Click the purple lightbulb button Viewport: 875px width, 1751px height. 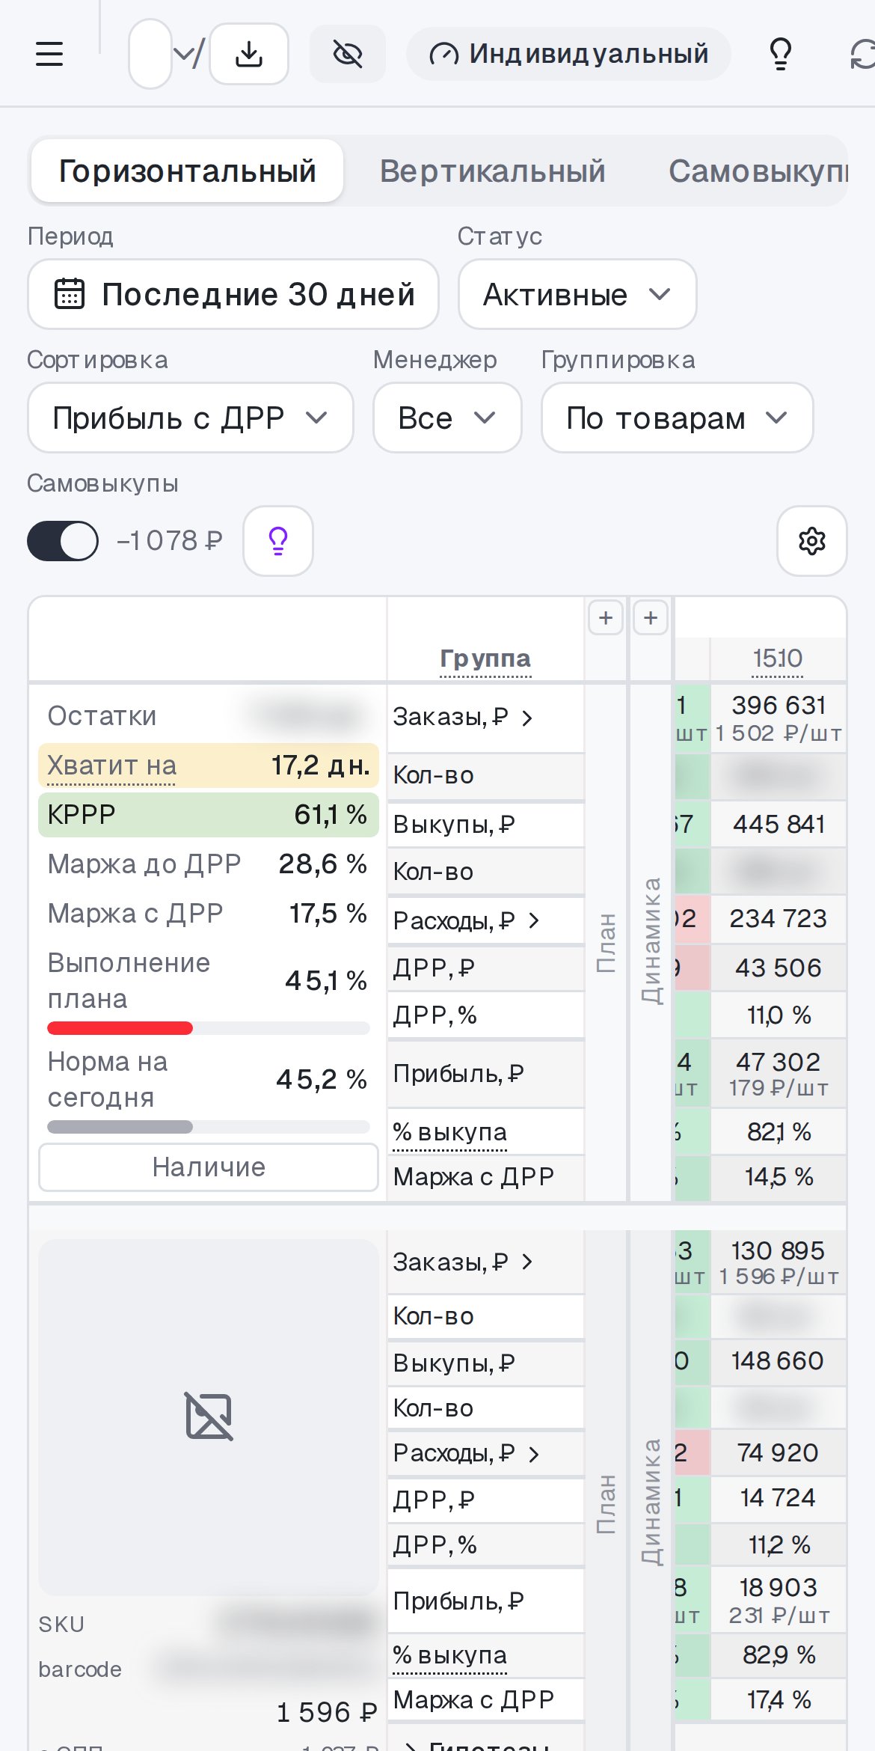pos(278,540)
